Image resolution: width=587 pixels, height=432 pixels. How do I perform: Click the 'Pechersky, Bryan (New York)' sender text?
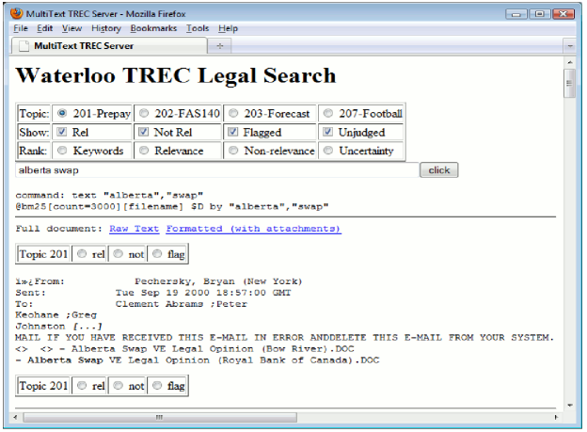(218, 281)
